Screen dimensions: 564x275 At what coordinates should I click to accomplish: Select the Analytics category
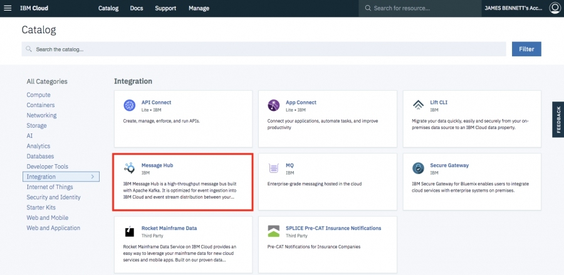point(38,147)
